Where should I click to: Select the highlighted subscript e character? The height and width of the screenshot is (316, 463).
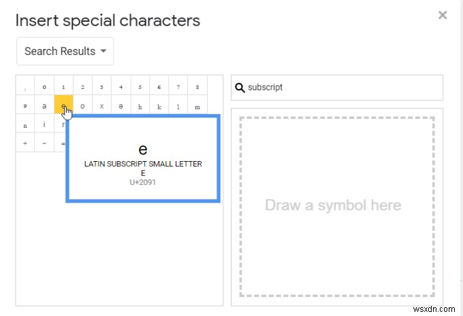63,106
